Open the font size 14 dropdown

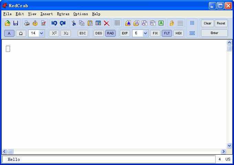point(42,33)
